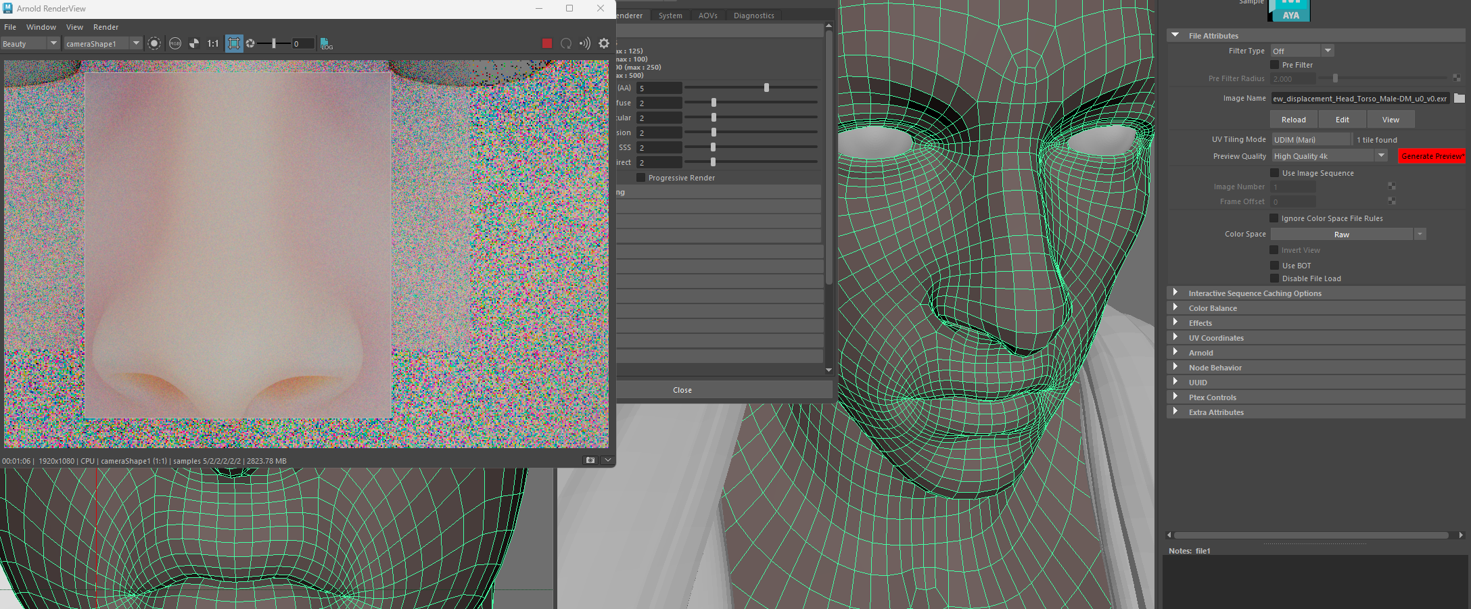This screenshot has width=1471, height=609.
Task: Expand the Effects section
Action: (1175, 322)
